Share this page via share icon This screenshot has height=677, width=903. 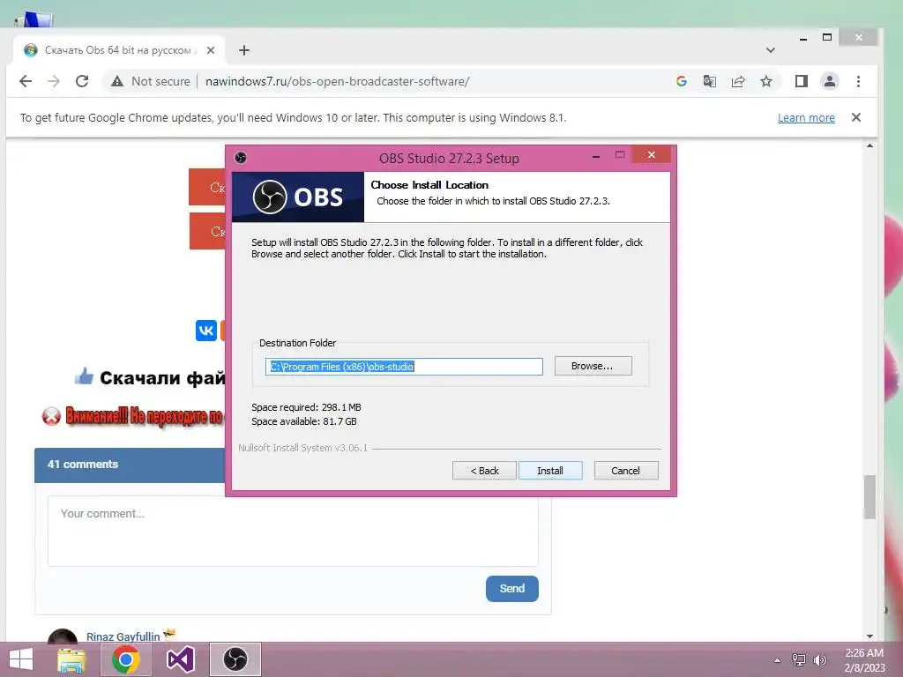738,81
